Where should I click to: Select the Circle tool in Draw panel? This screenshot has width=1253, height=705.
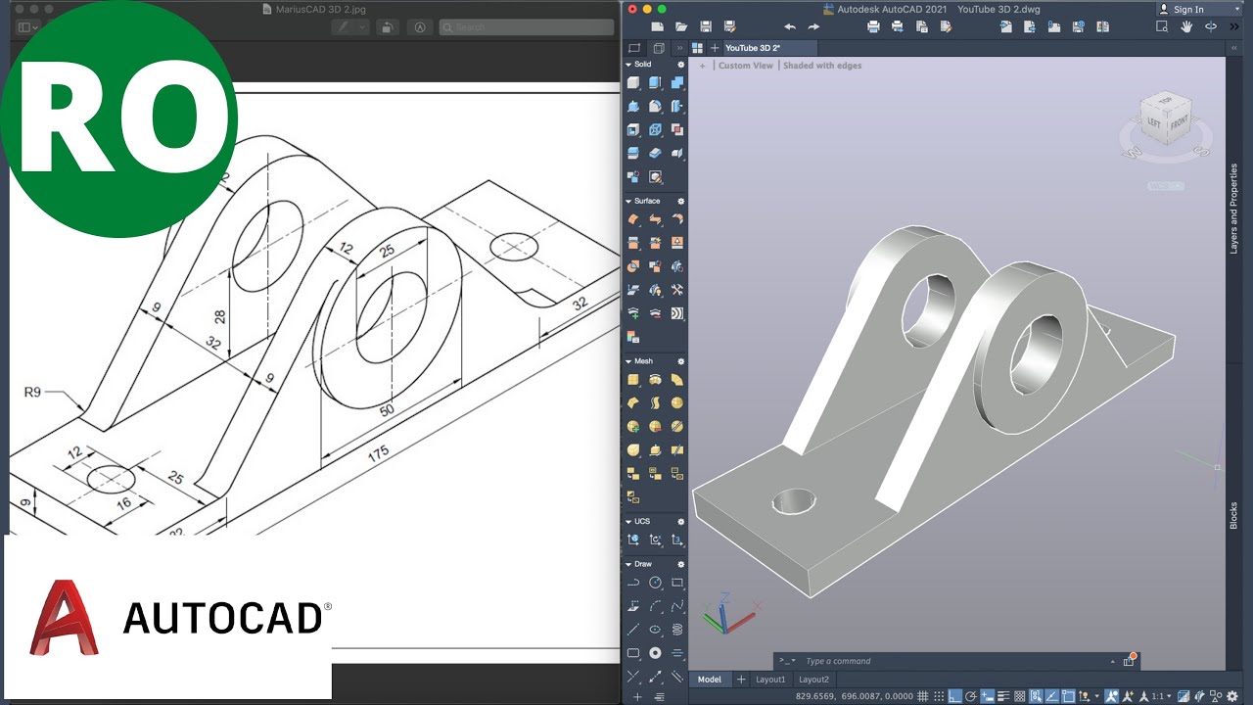[655, 583]
